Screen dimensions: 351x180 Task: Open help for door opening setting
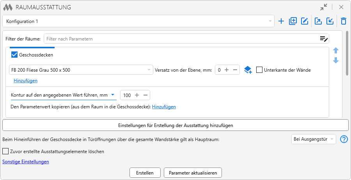click(344, 139)
